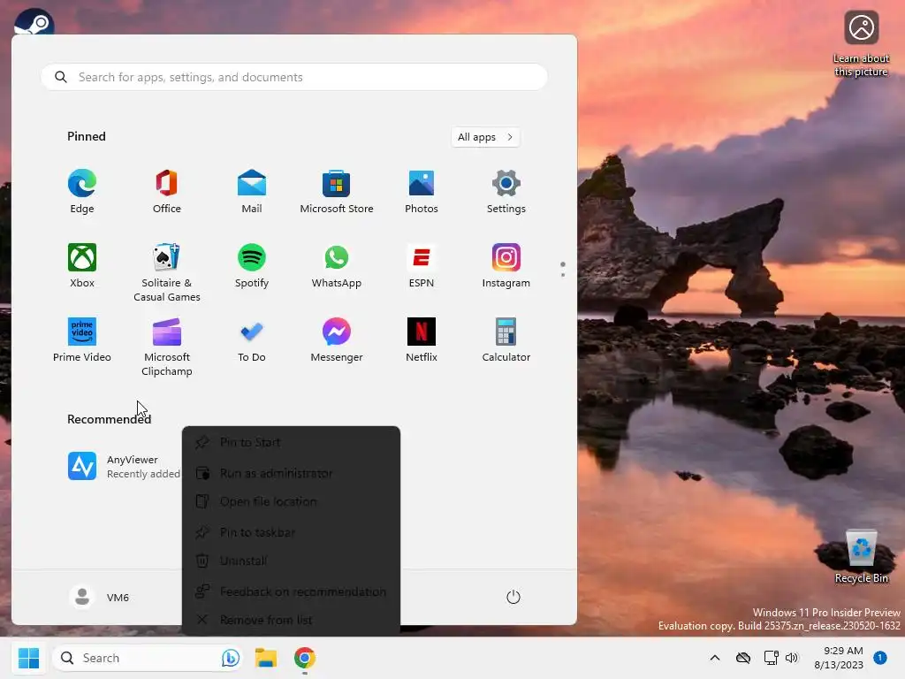
Task: Open the To Do app
Action: coord(252,340)
